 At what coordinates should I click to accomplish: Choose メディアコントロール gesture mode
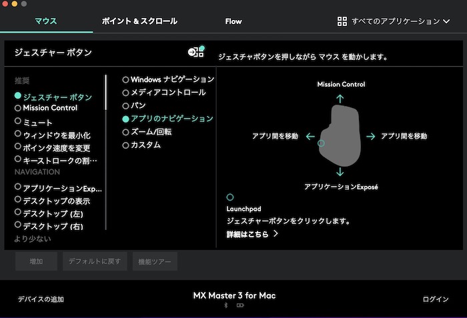point(125,93)
